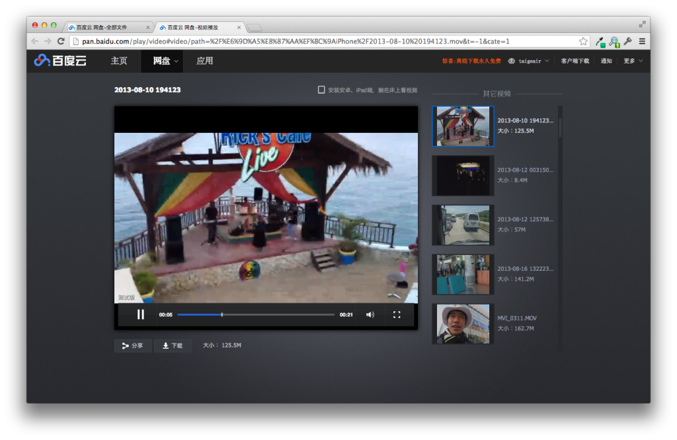Click the video picture area
677x440 pixels.
(266, 218)
